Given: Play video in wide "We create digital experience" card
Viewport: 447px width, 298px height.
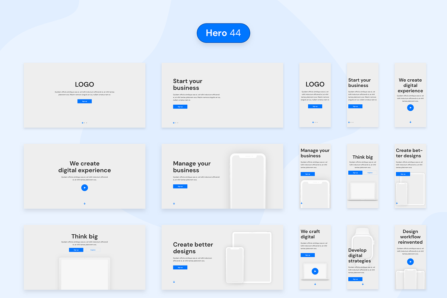Looking at the screenshot, I should tap(85, 188).
